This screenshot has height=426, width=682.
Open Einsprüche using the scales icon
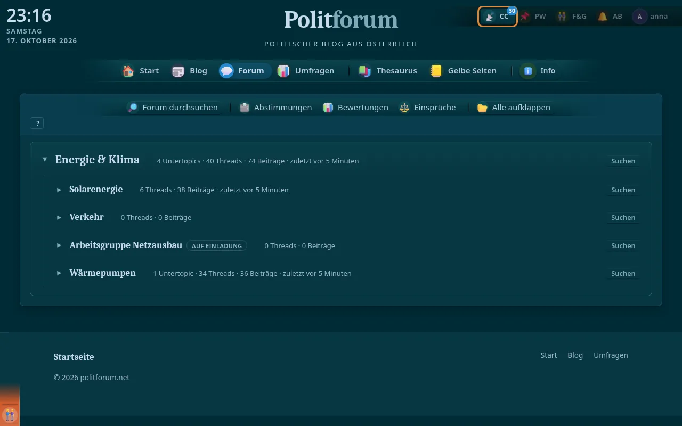point(404,108)
